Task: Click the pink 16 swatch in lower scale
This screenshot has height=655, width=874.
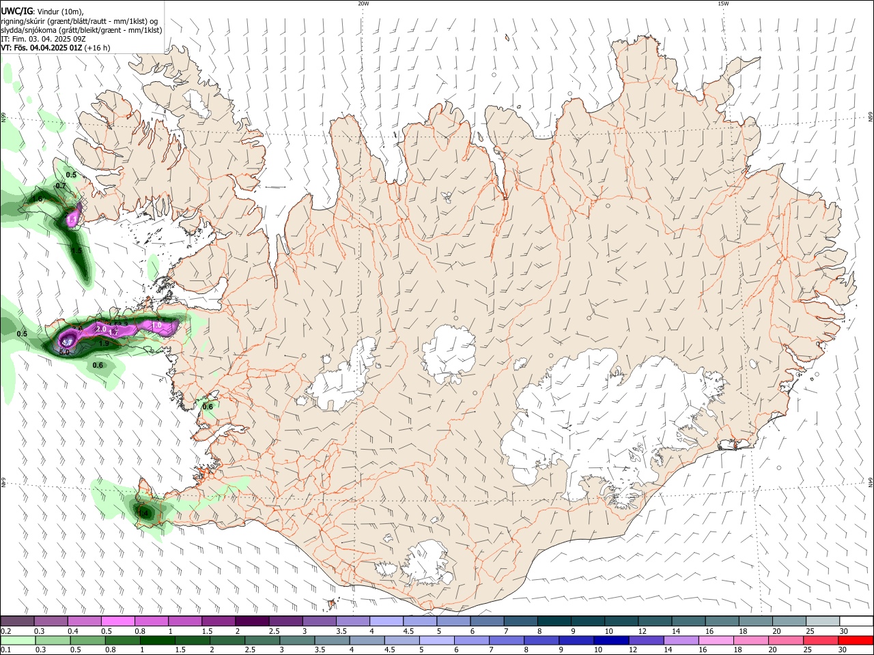Action: coord(716,640)
